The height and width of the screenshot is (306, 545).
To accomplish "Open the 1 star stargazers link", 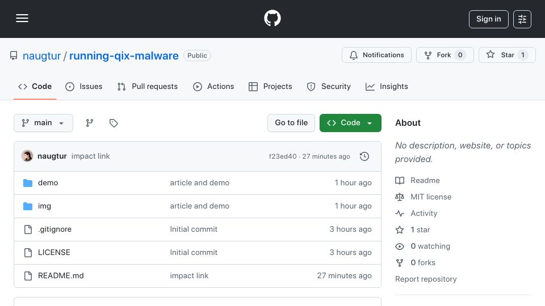I will tap(413, 229).
